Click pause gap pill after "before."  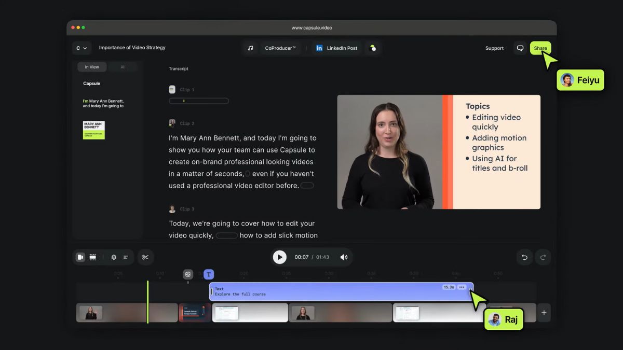coord(307,186)
